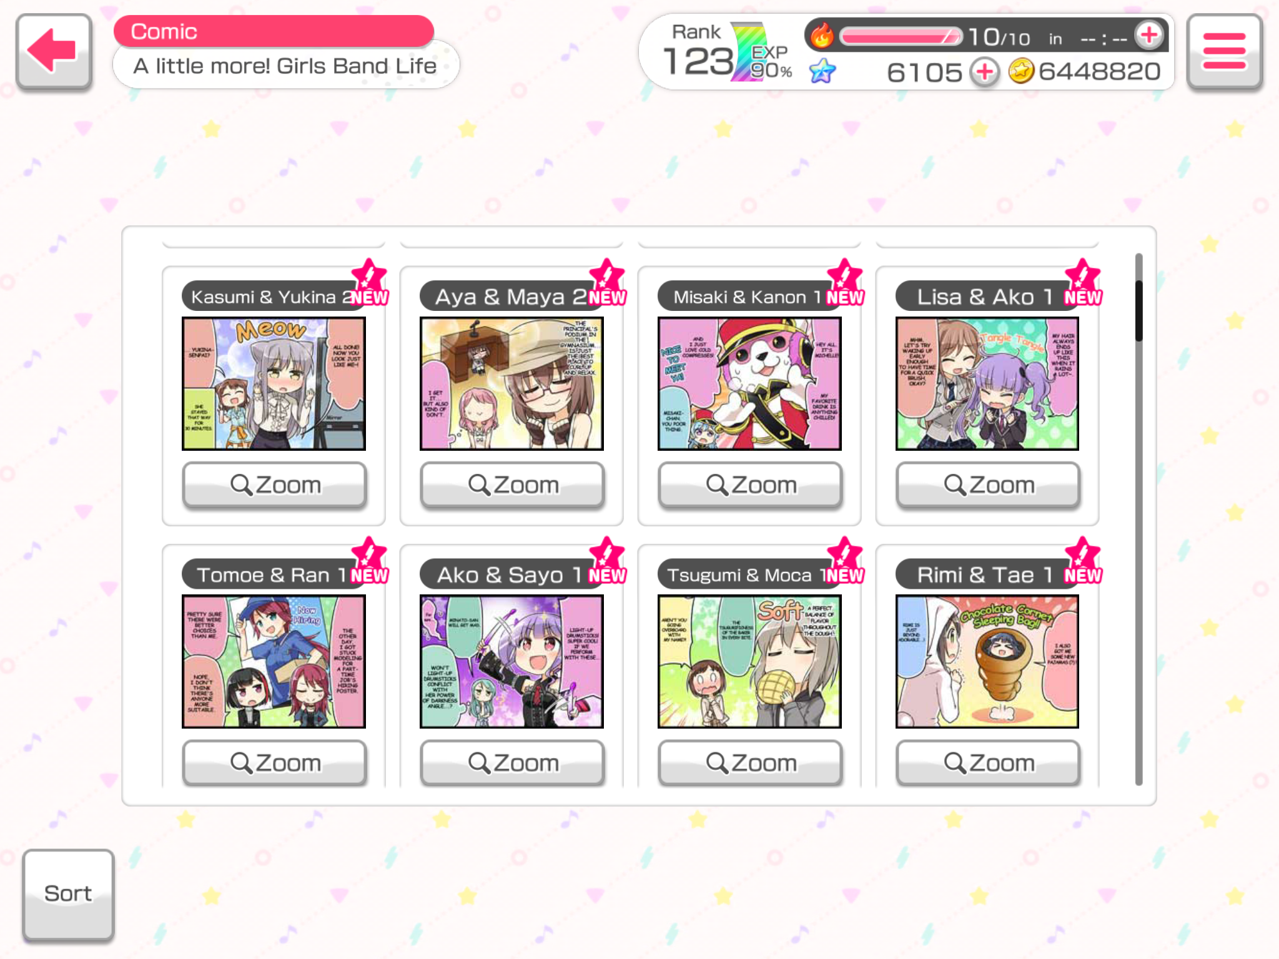Open the hamburger menu icon

1224,51
